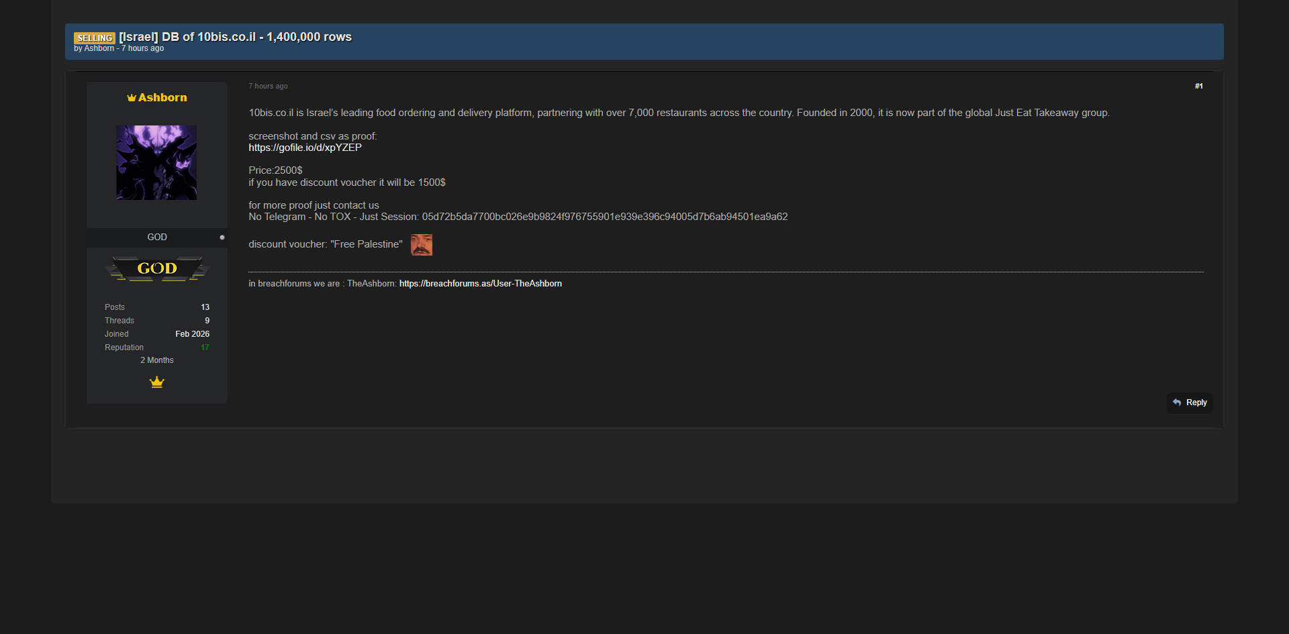Image resolution: width=1289 pixels, height=634 pixels.
Task: Click the Posts count 13
Action: (x=205, y=307)
